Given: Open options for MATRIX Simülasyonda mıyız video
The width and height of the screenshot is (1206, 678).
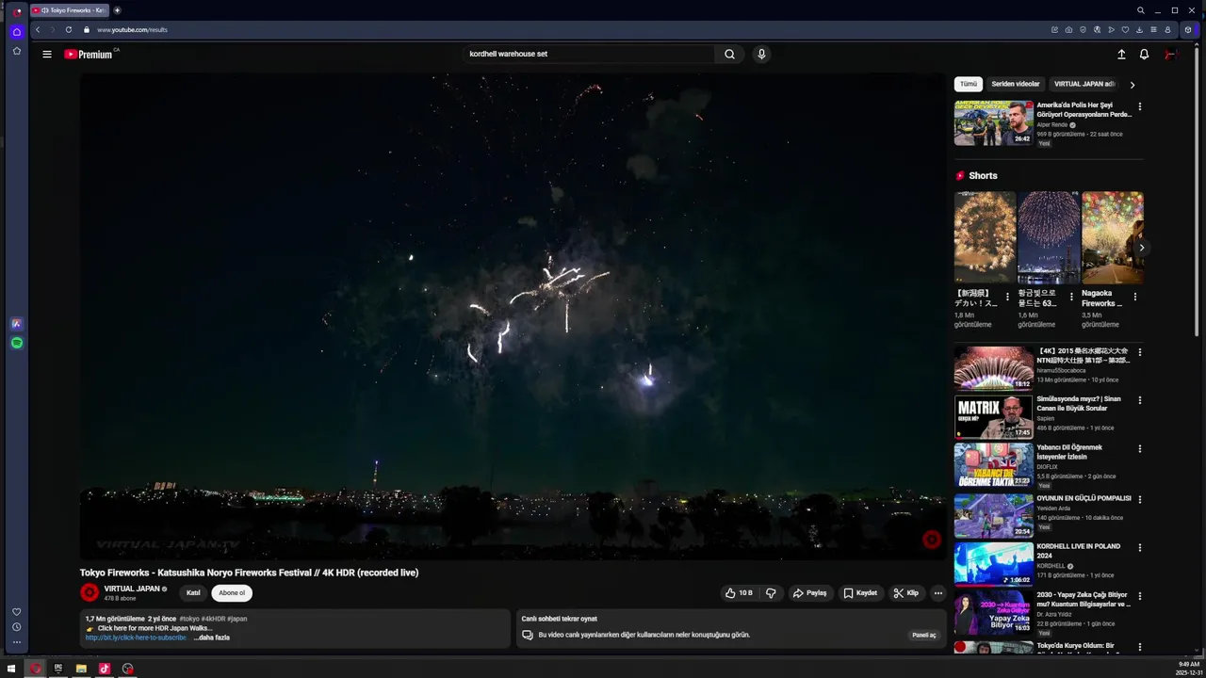Looking at the screenshot, I should pos(1140,400).
